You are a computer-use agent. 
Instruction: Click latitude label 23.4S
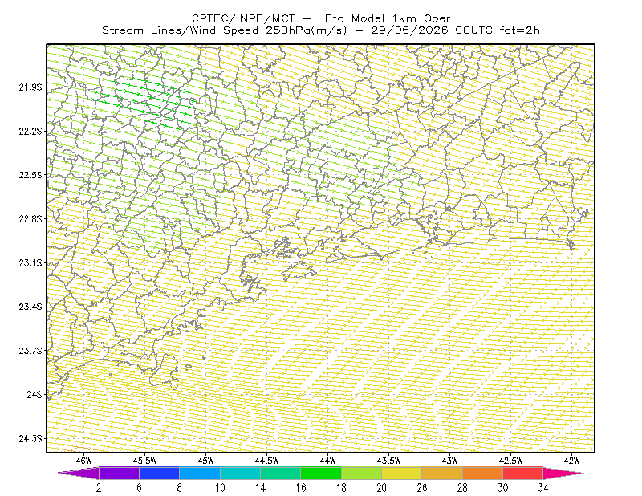coord(30,307)
